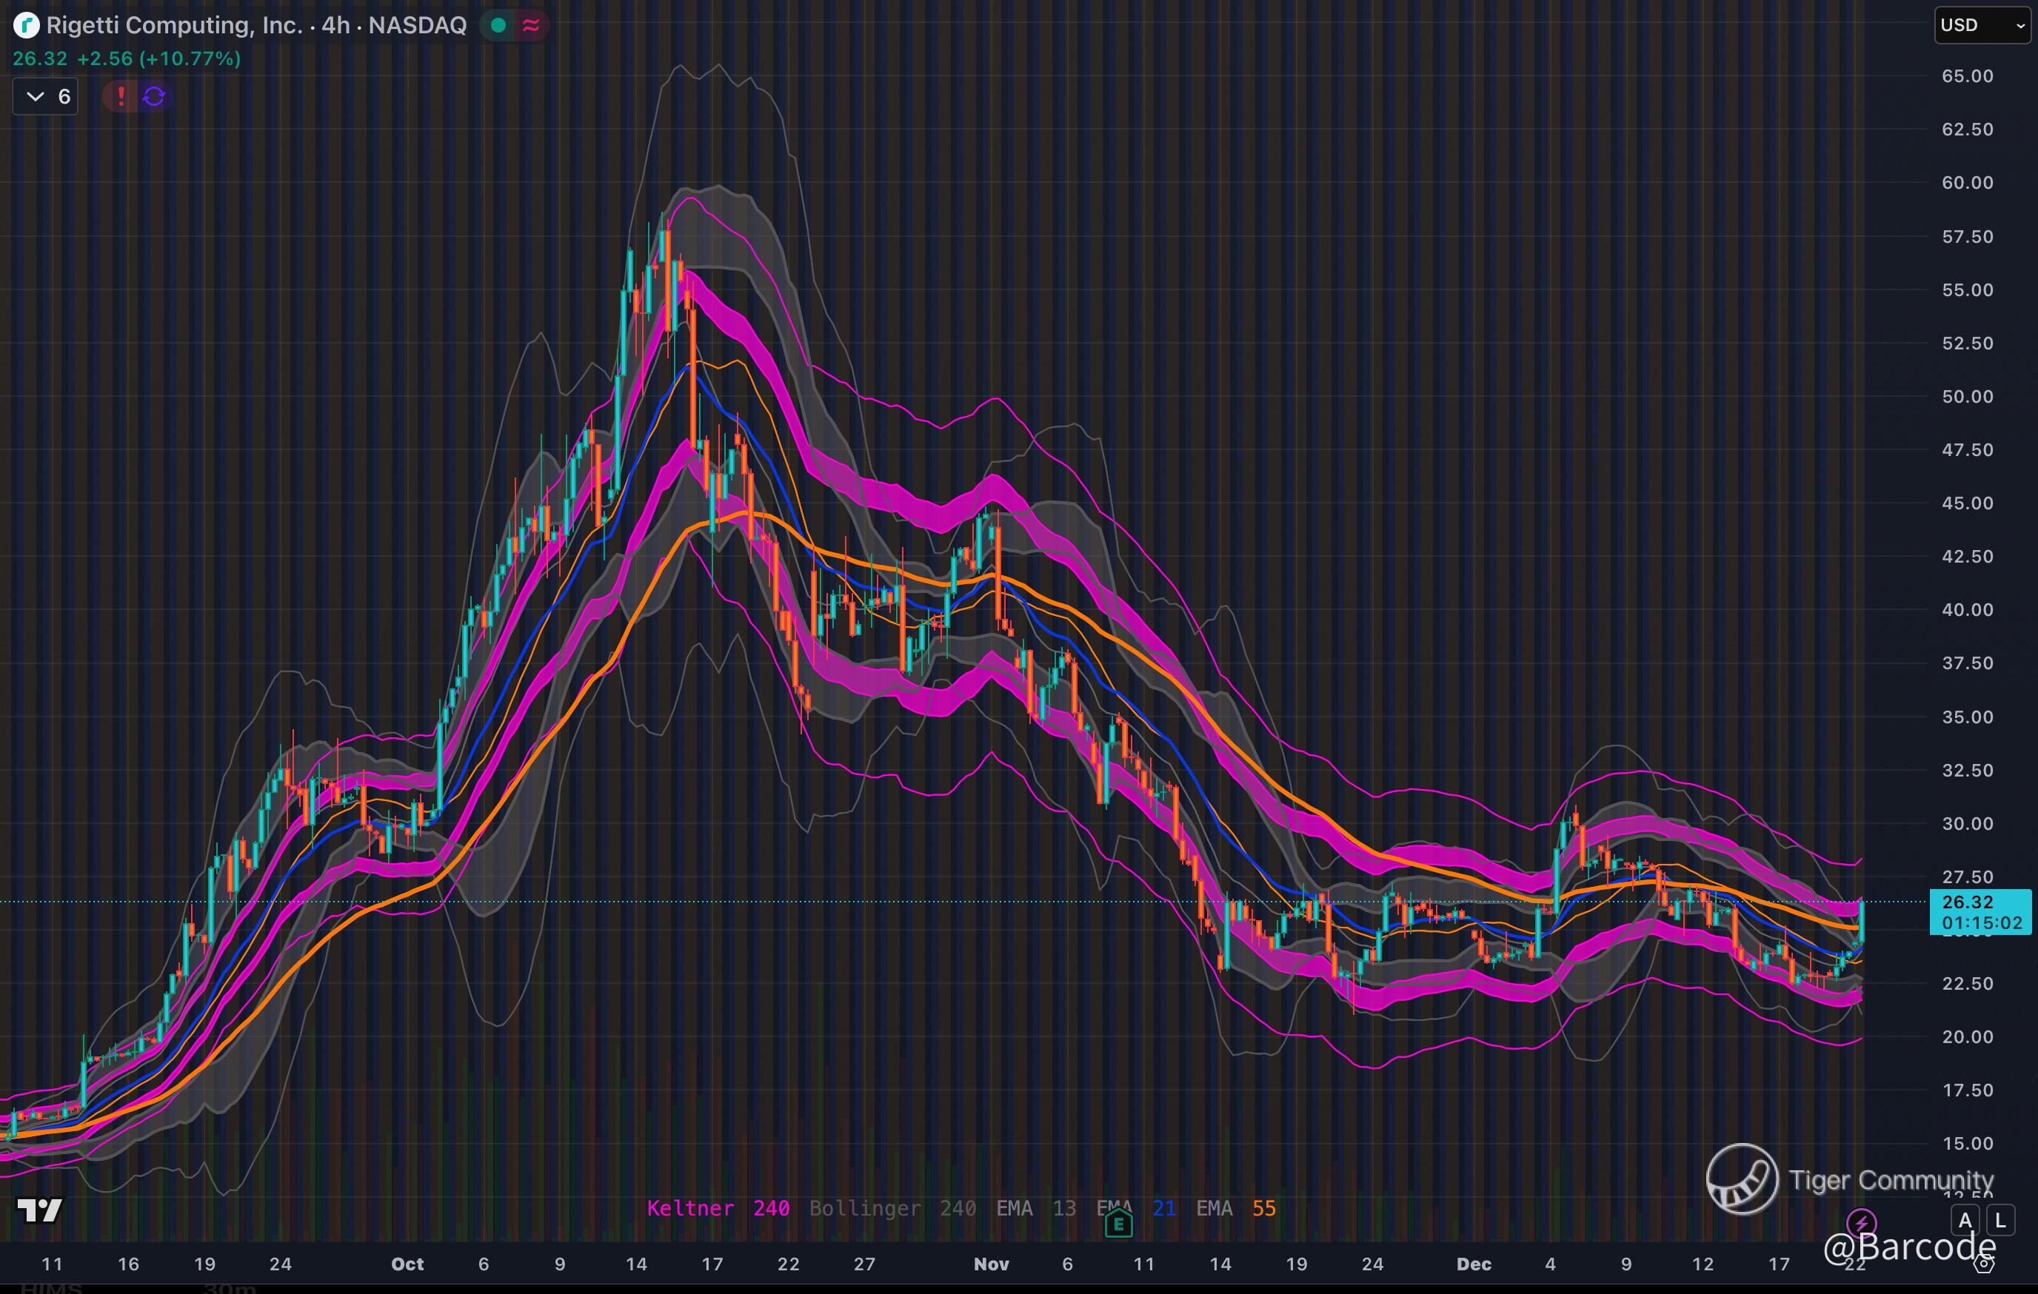Open the USD currency dropdown
Viewport: 2038px width, 1294px height.
[1981, 25]
